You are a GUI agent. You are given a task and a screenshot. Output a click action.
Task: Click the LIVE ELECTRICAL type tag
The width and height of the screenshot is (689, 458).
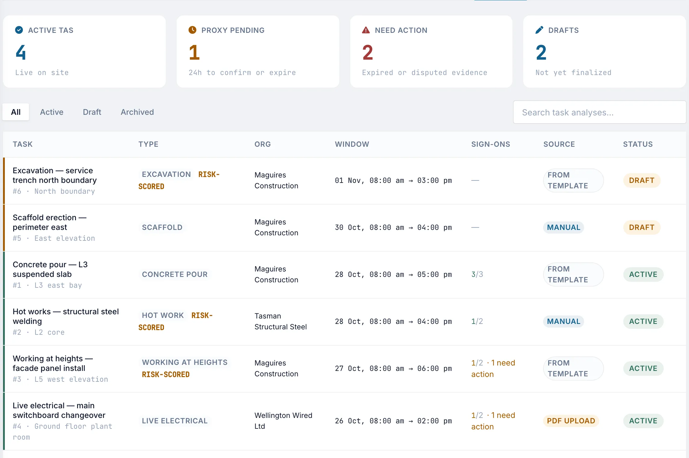coord(175,421)
